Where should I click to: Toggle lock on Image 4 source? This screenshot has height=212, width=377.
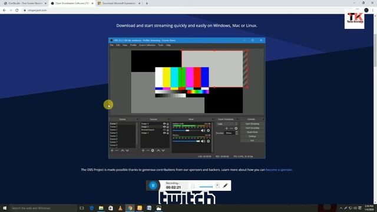[x=167, y=124]
